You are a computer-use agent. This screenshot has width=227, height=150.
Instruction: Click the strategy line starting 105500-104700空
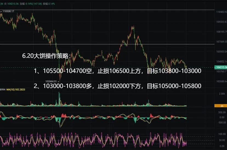(x=117, y=71)
